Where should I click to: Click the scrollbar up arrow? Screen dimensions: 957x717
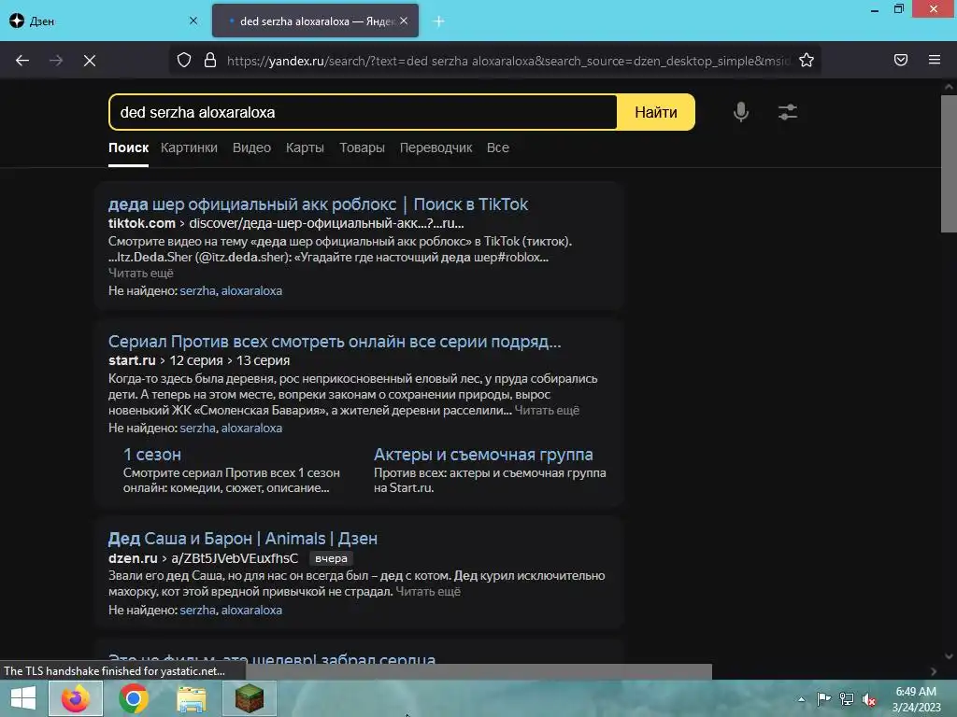coord(949,87)
